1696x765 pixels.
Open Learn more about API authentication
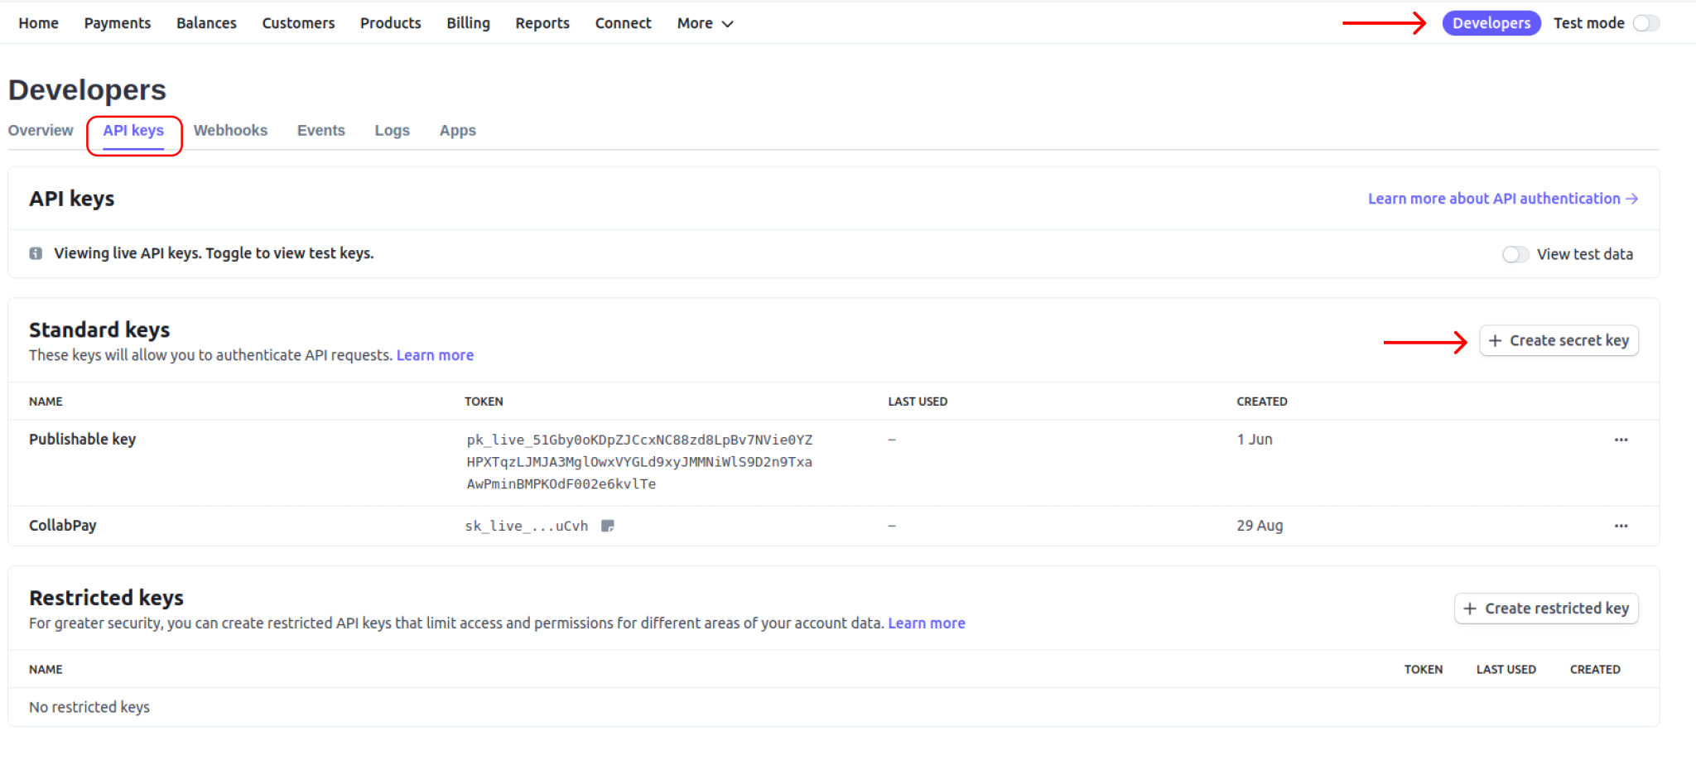1494,199
